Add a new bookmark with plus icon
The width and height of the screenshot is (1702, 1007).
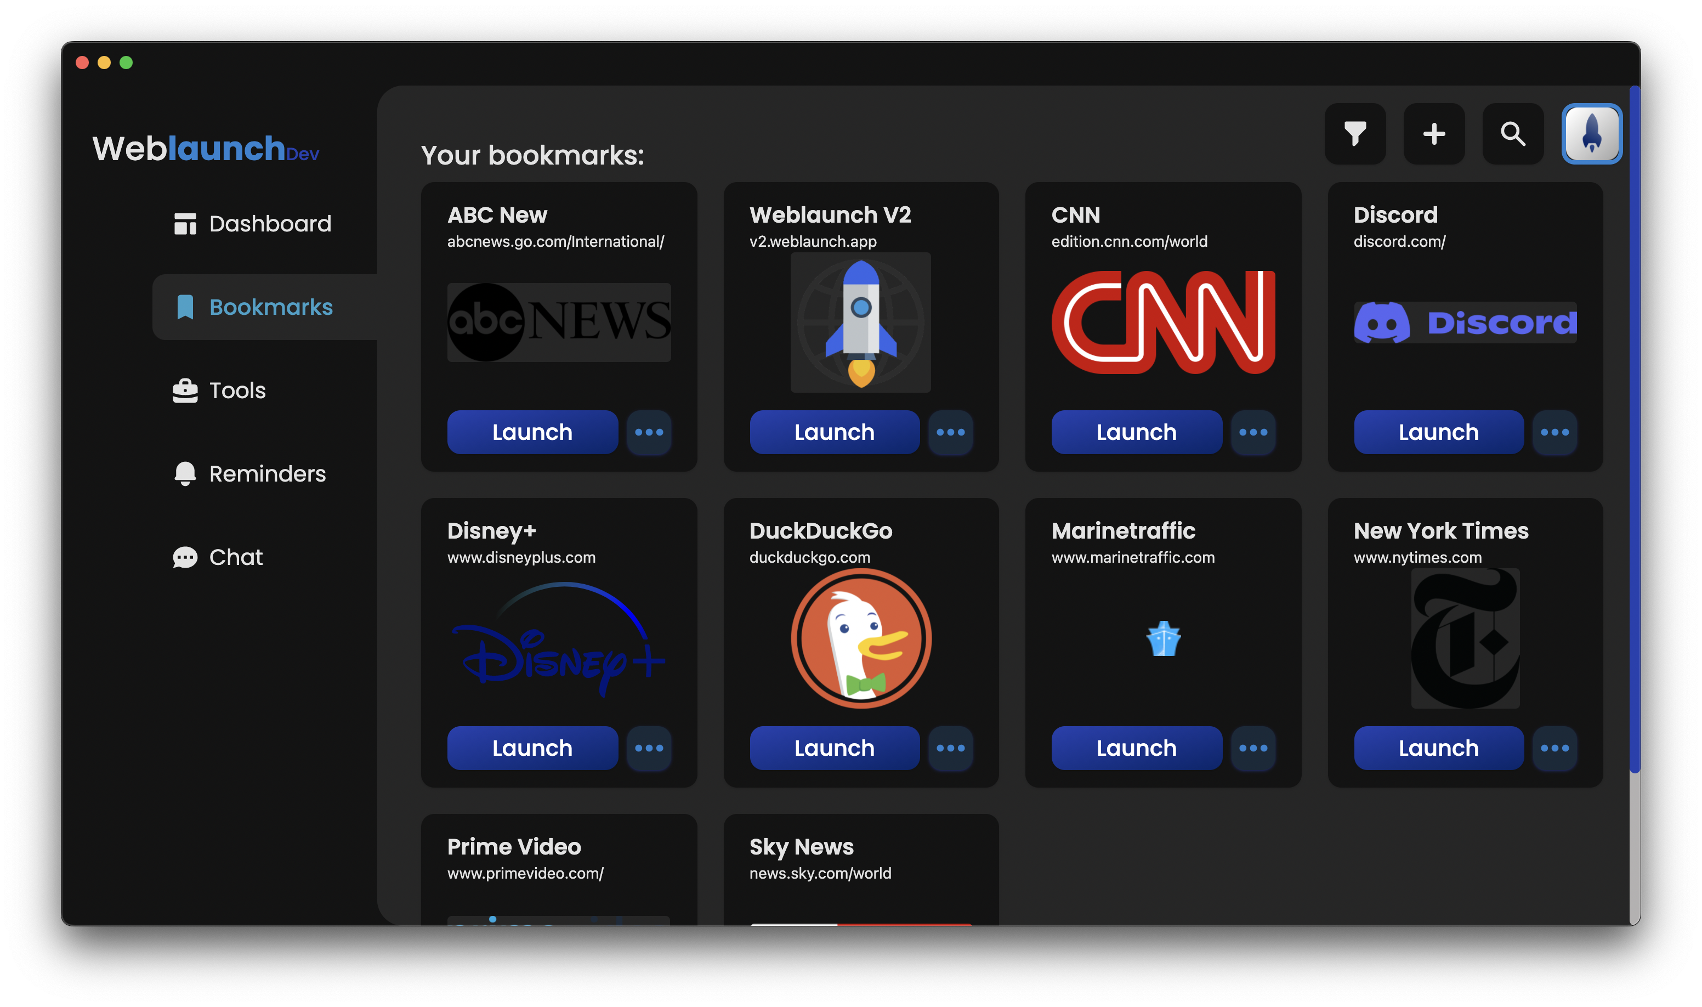1433,134
